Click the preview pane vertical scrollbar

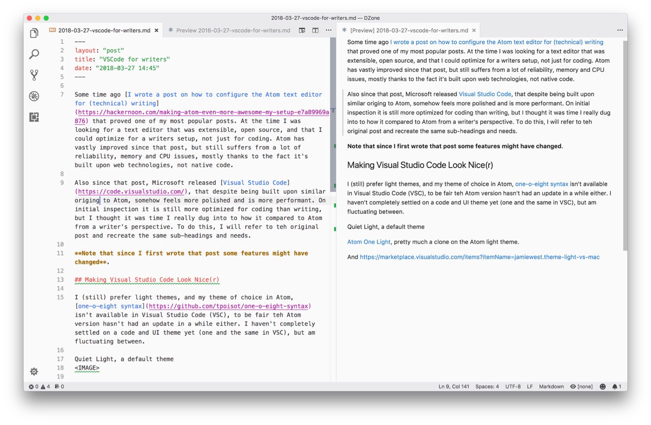[625, 145]
